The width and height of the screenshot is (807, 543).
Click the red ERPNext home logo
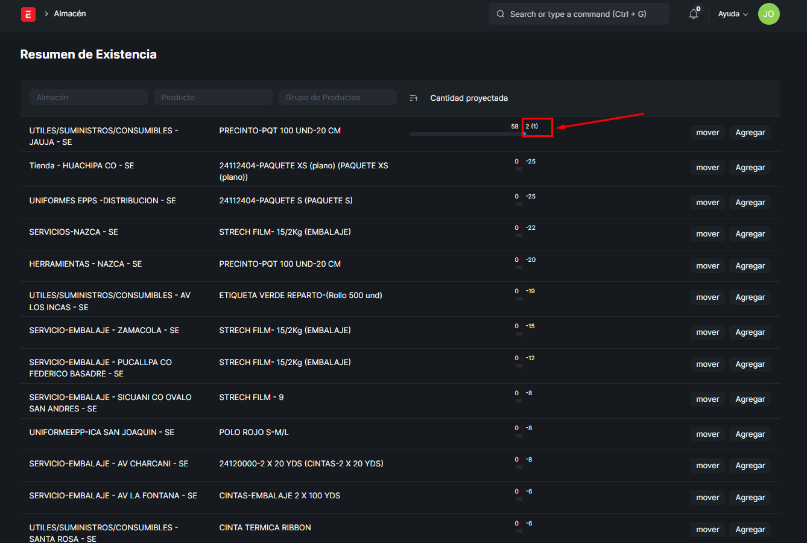28,14
